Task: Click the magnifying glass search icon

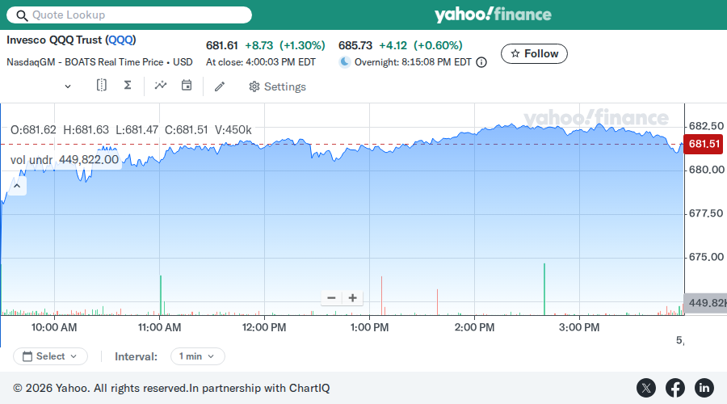Action: pos(22,15)
